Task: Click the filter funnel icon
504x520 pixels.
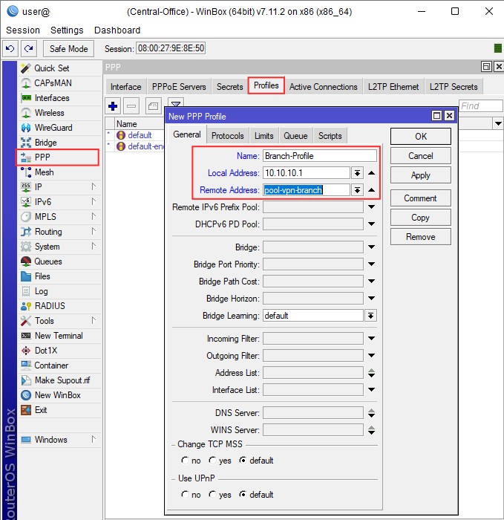Action: [x=175, y=106]
